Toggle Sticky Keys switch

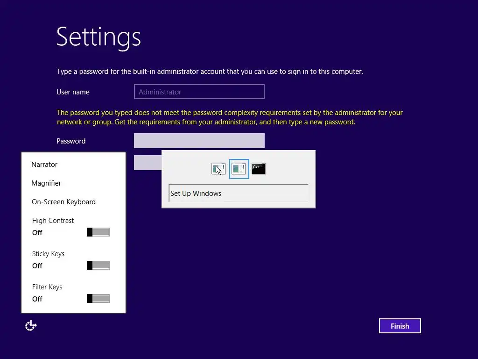pos(98,266)
